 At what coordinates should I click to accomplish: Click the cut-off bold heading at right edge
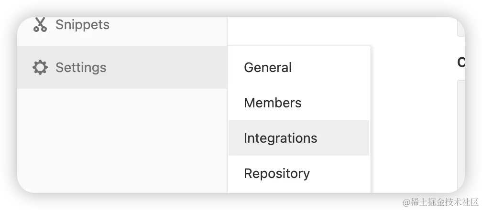(x=461, y=63)
